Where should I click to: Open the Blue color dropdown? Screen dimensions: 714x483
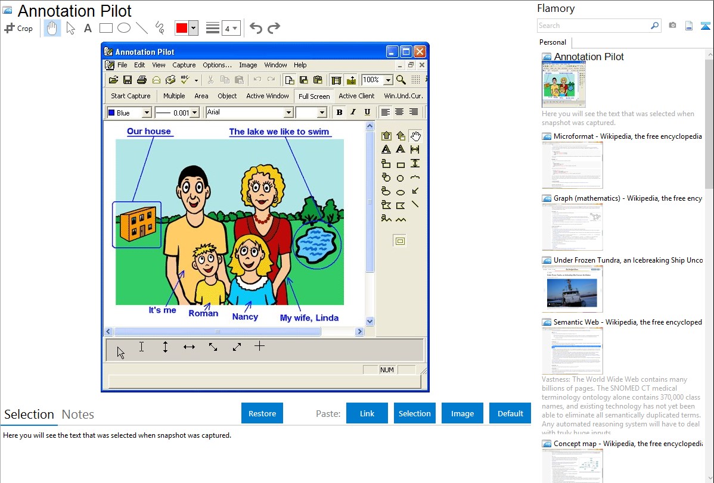coord(147,113)
